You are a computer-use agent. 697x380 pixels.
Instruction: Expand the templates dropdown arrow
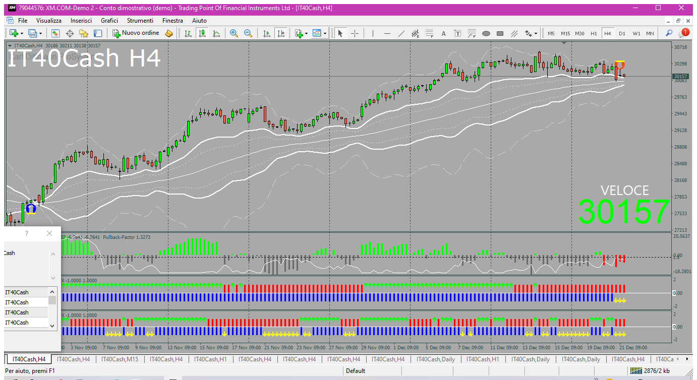click(325, 33)
